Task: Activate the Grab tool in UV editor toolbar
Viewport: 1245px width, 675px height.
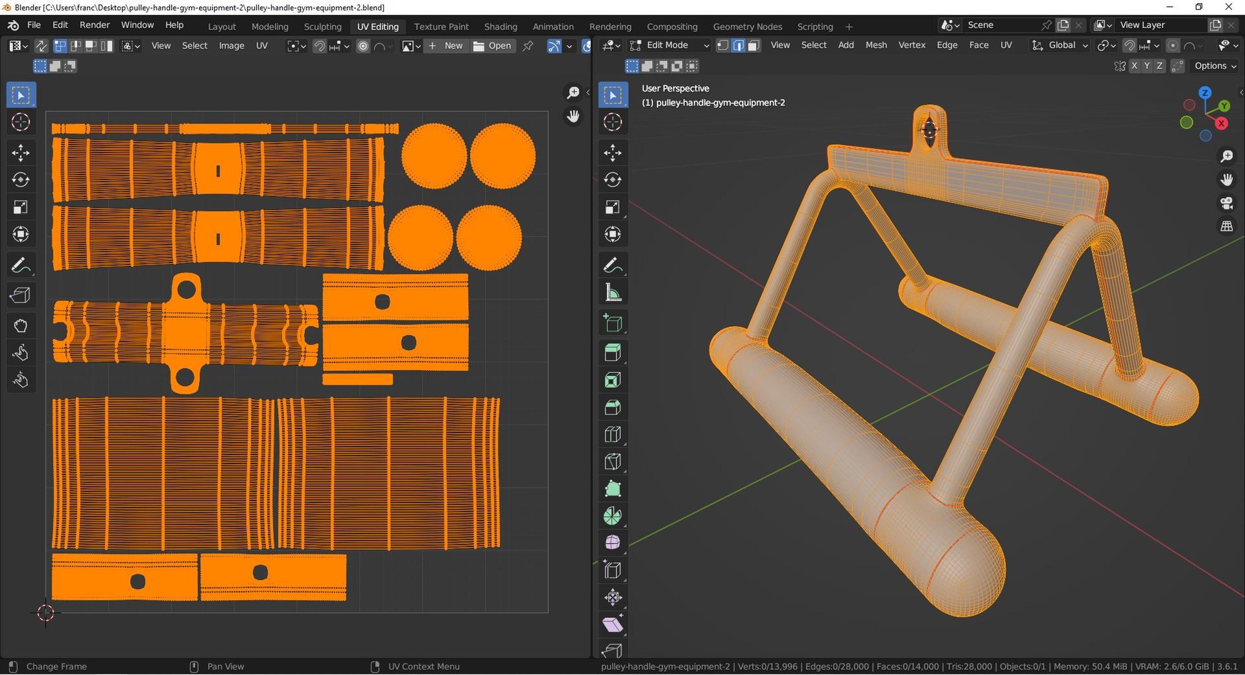Action: 21,326
